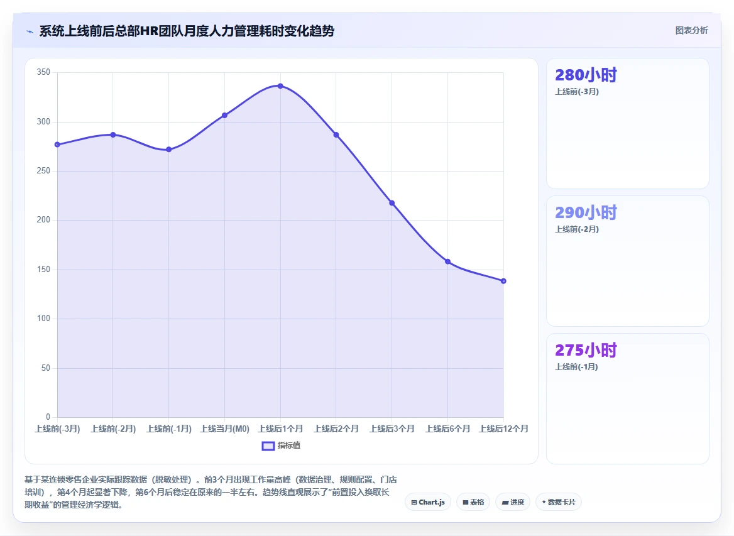Click the y-axis value 50

[x=46, y=368]
